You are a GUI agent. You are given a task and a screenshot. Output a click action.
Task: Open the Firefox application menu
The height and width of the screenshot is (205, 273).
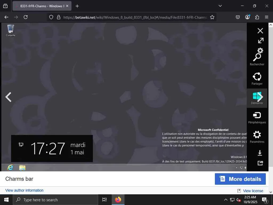pyautogui.click(x=267, y=17)
